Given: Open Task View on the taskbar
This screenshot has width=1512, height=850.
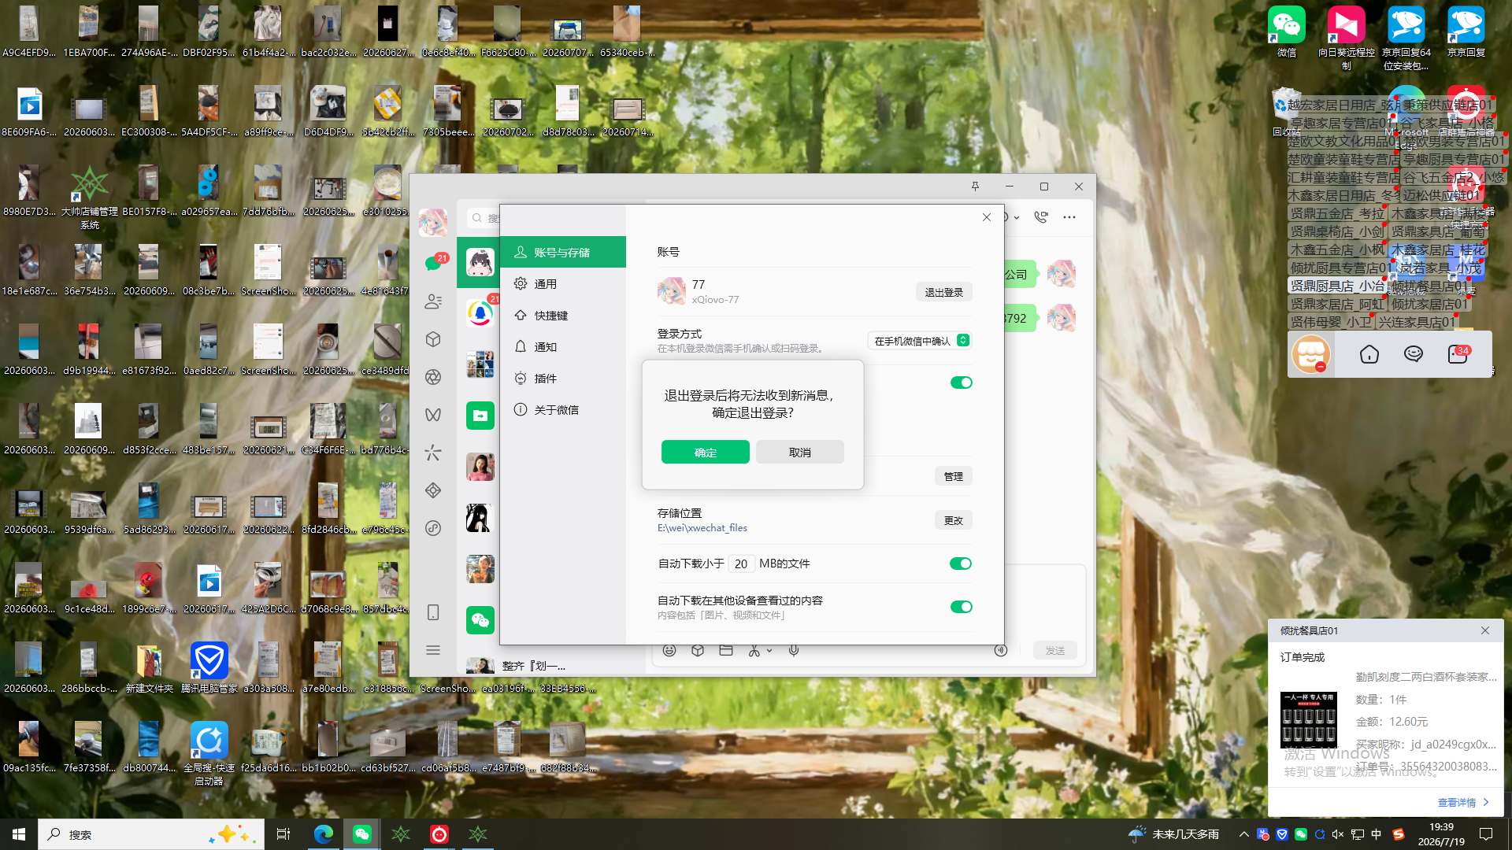Looking at the screenshot, I should [x=283, y=834].
